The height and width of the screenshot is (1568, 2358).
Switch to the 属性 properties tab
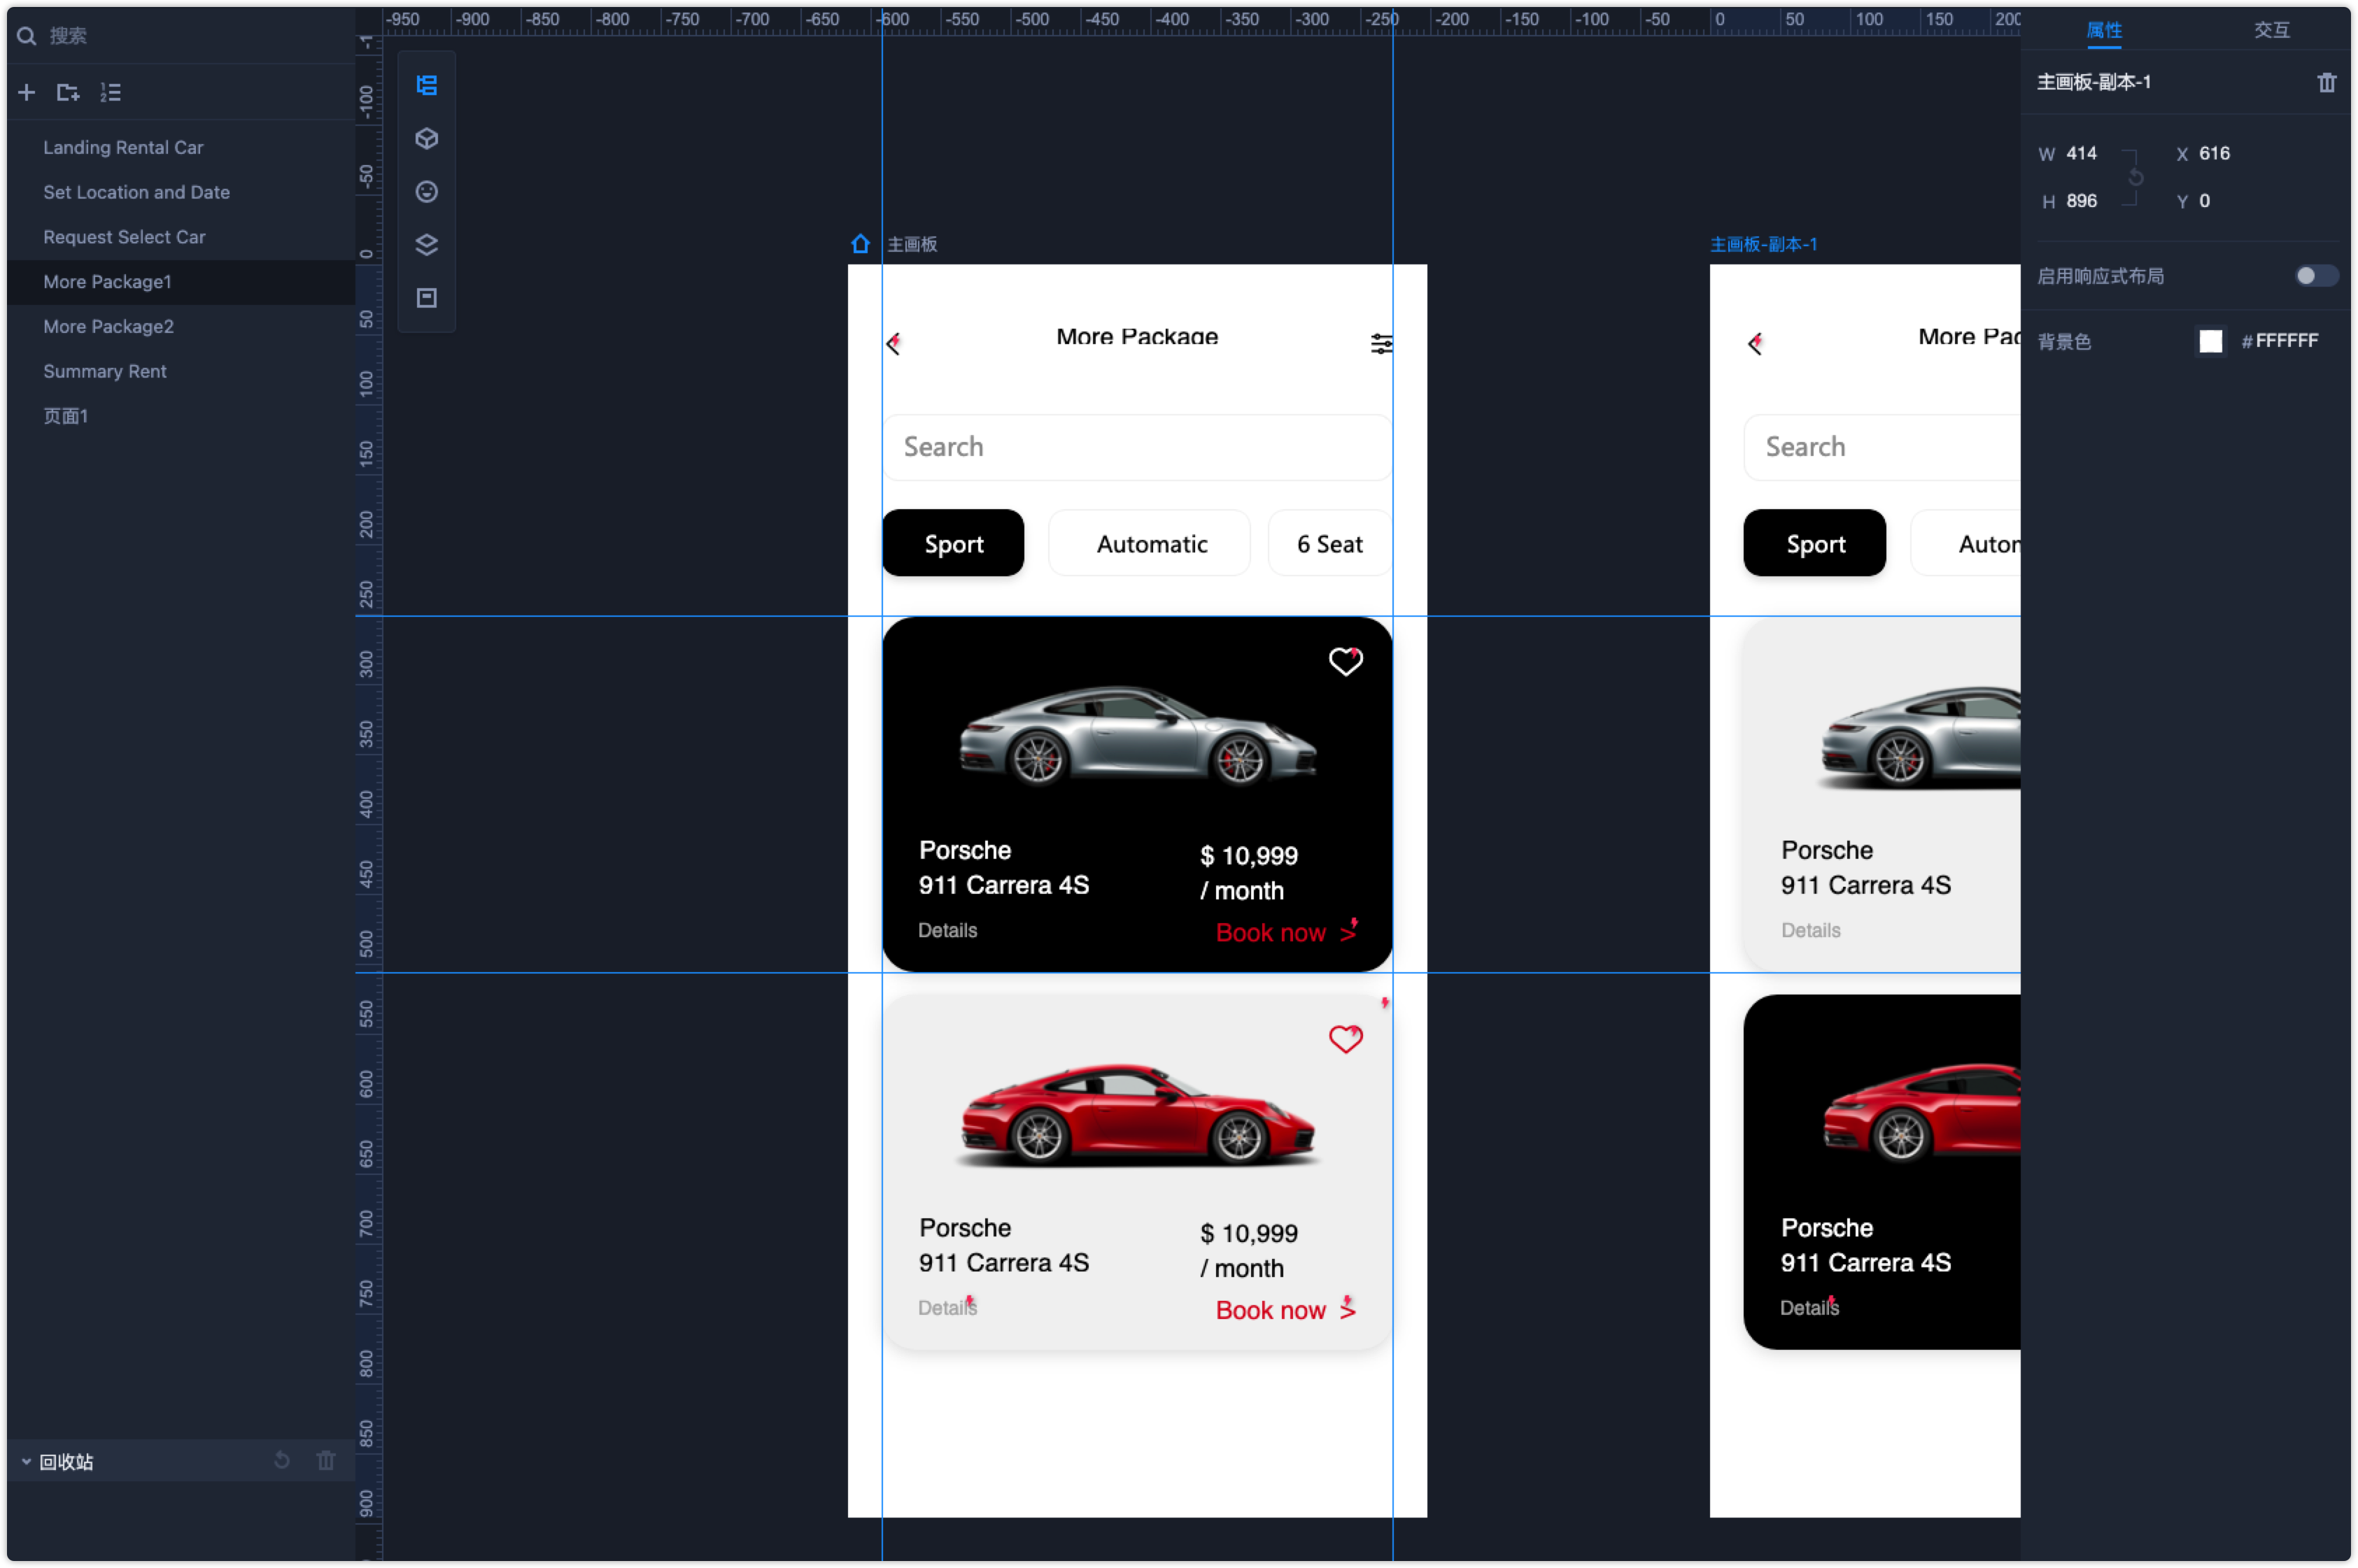tap(2104, 30)
